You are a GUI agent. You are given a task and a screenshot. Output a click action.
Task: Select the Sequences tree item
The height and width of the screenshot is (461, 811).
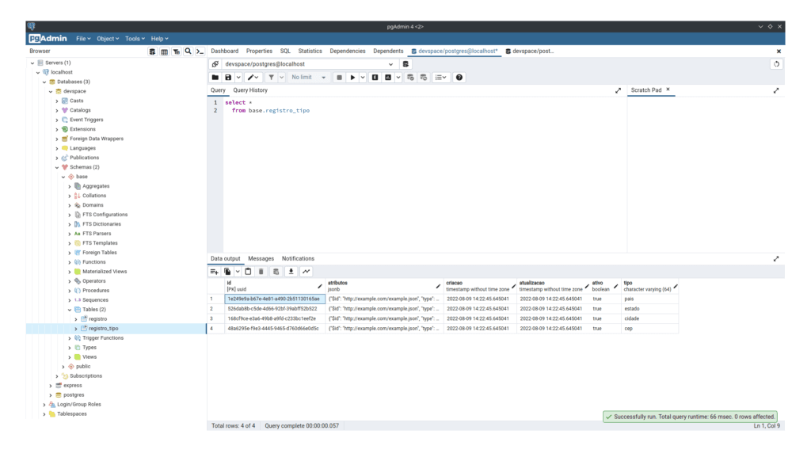coord(95,300)
